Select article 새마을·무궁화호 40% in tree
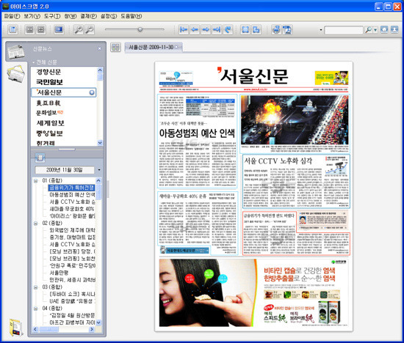The width and height of the screenshot is (404, 343). click(72, 209)
